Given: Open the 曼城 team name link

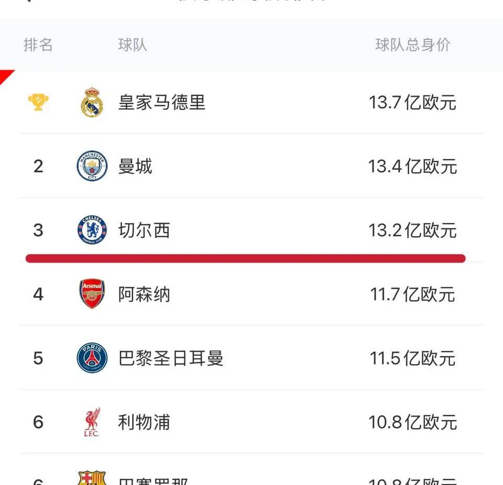Looking at the screenshot, I should coord(135,167).
